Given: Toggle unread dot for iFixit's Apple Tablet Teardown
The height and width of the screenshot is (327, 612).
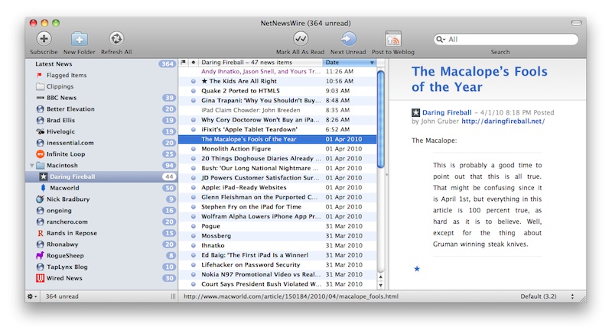Looking at the screenshot, I should [194, 129].
